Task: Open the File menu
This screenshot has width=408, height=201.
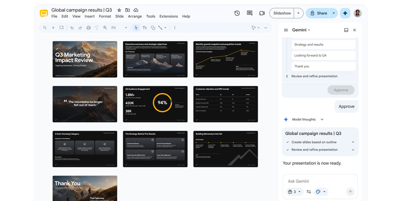Action: point(54,16)
